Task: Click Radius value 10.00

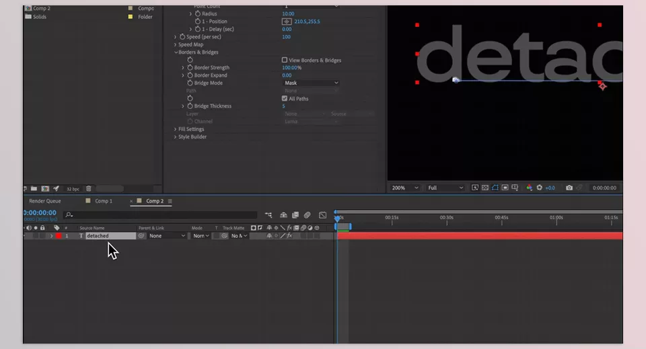Action: 288,13
